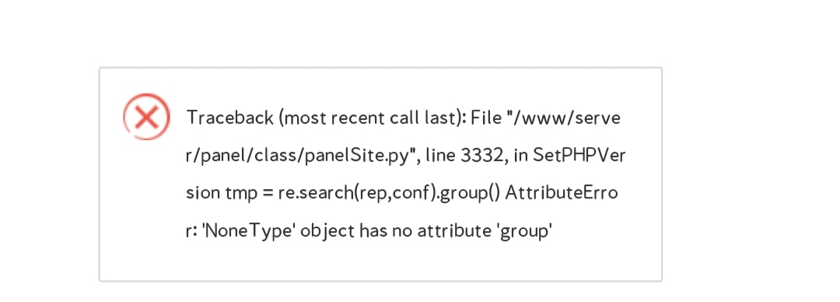This screenshot has height=302, width=840.
Task: Click the '/www/serve' path fragment
Action: tap(567, 118)
